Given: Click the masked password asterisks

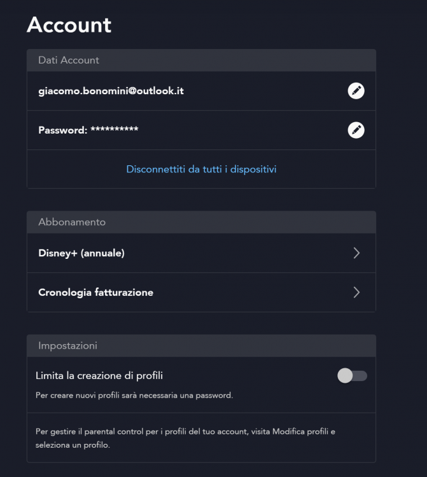Looking at the screenshot, I should [x=115, y=130].
